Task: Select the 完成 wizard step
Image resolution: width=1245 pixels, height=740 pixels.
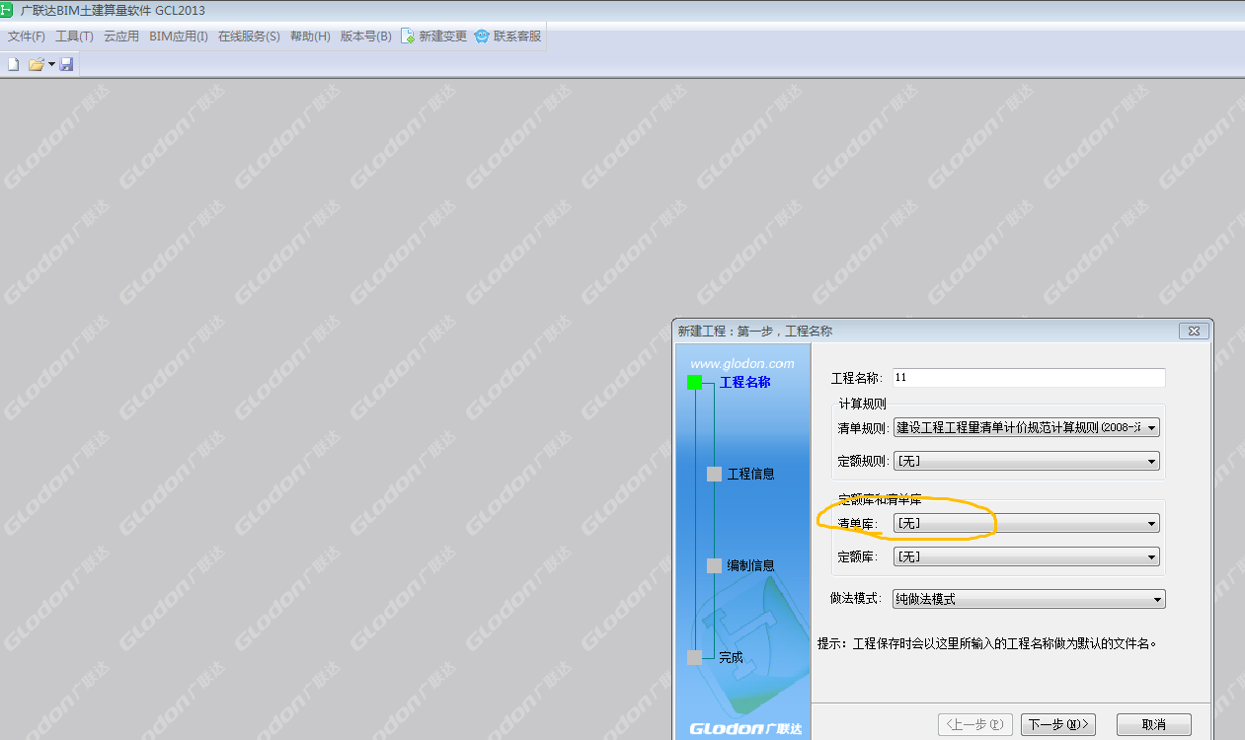Action: point(731,657)
